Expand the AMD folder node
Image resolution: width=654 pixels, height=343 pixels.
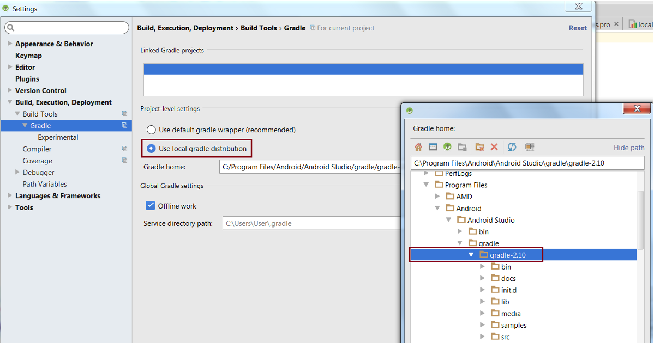437,197
